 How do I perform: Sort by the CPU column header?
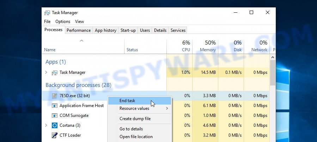click(179, 47)
